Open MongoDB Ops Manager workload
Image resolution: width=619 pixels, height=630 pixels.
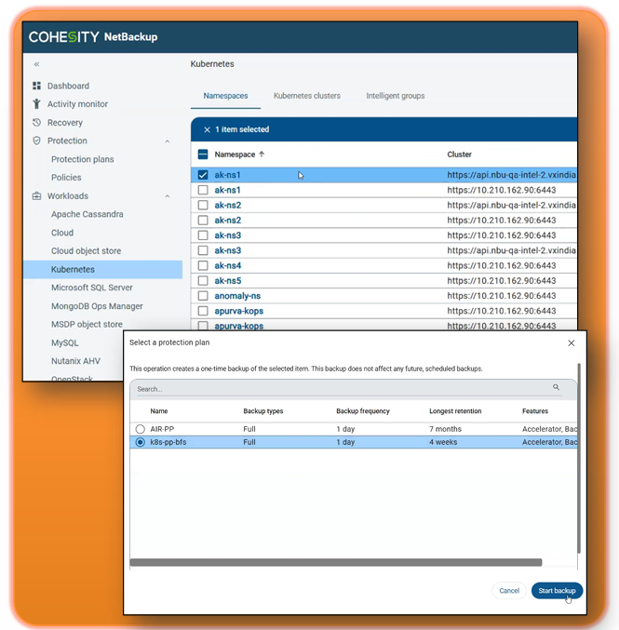click(97, 306)
